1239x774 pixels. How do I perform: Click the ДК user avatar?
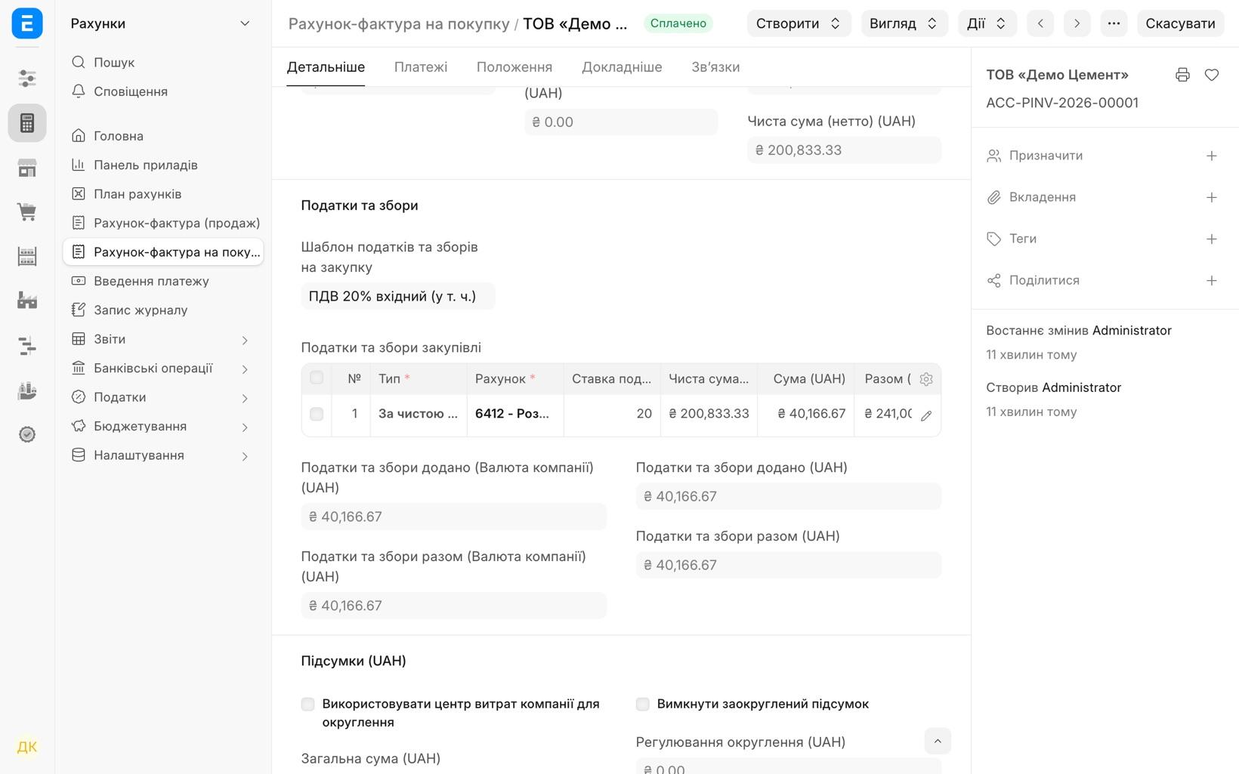click(27, 747)
